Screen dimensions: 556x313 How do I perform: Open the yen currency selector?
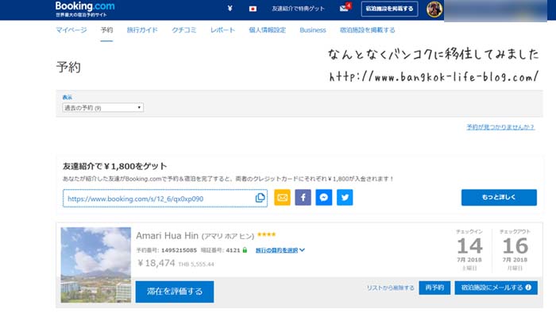(x=230, y=9)
